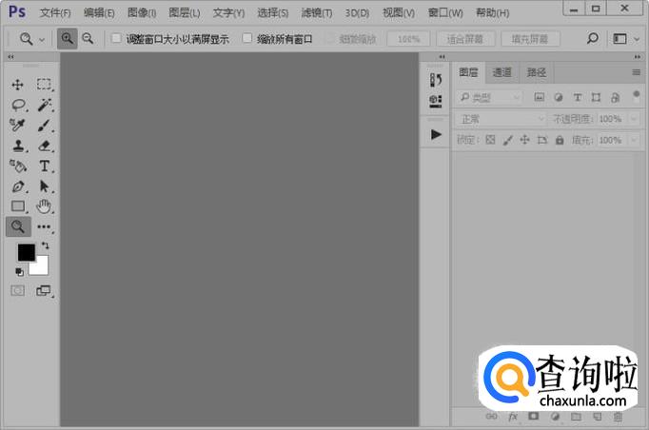The height and width of the screenshot is (430, 649).
Task: Activate the Hand tool
Action: [x=44, y=205]
